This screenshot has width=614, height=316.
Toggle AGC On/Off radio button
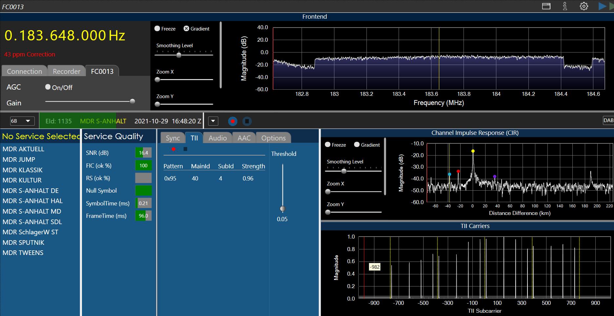48,87
